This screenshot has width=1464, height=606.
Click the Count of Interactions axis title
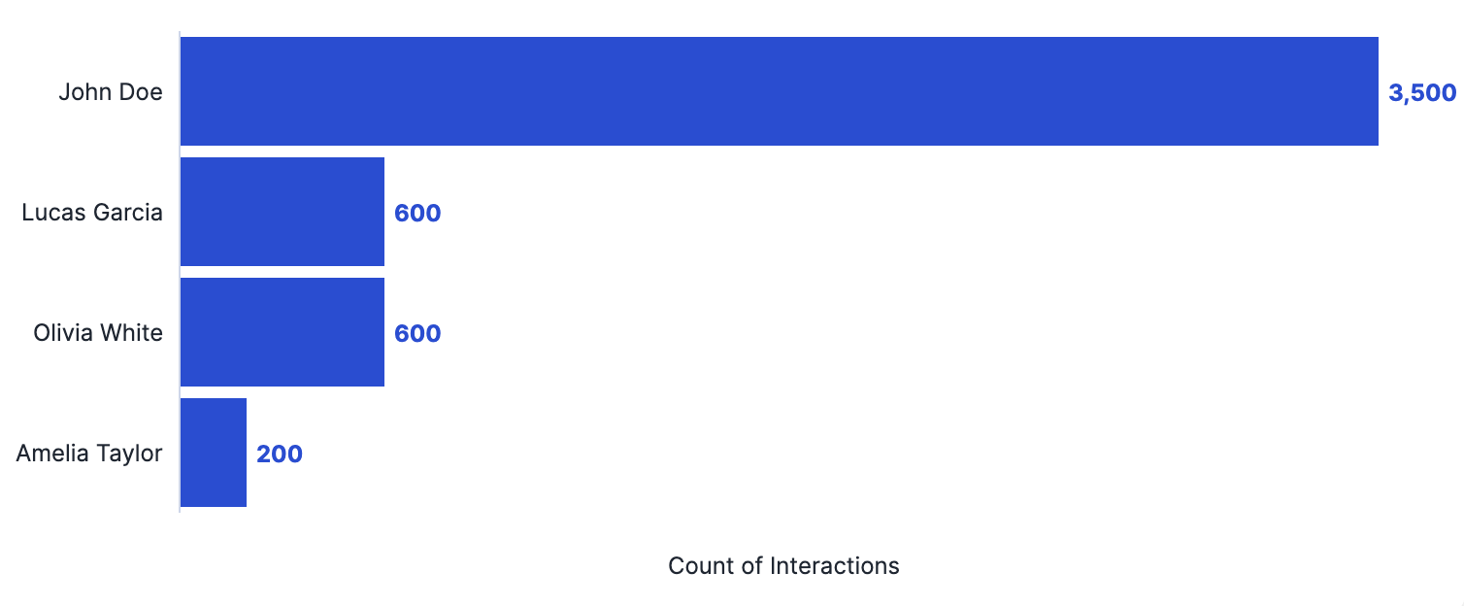[783, 565]
